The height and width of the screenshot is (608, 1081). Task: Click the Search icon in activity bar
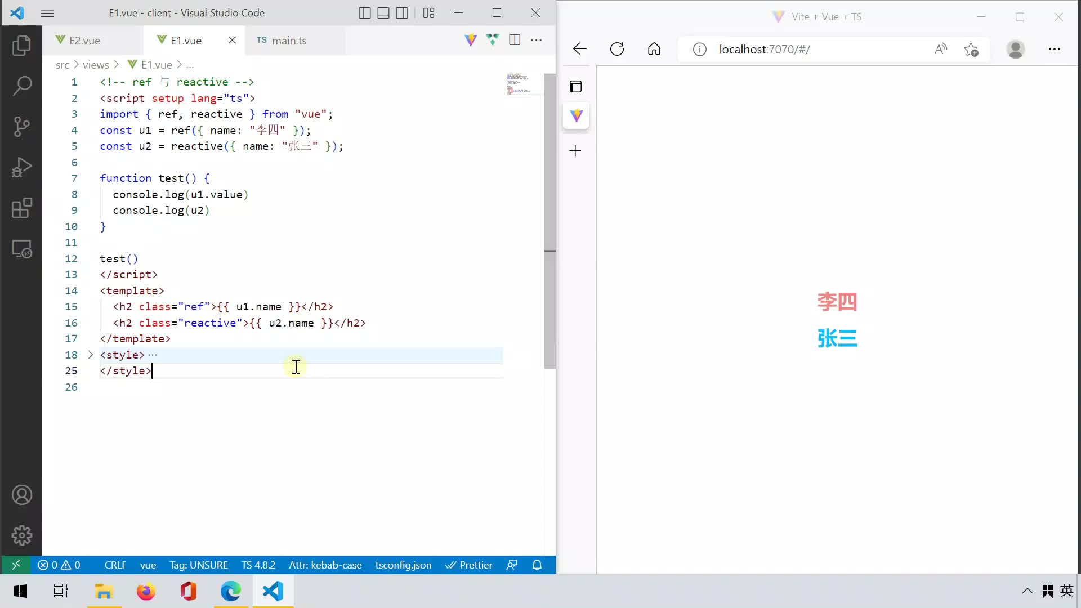coord(20,86)
